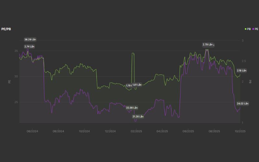This screenshot has height=162, width=259.
Task: Click the PE/PB chart title
Action: (x=6, y=29)
